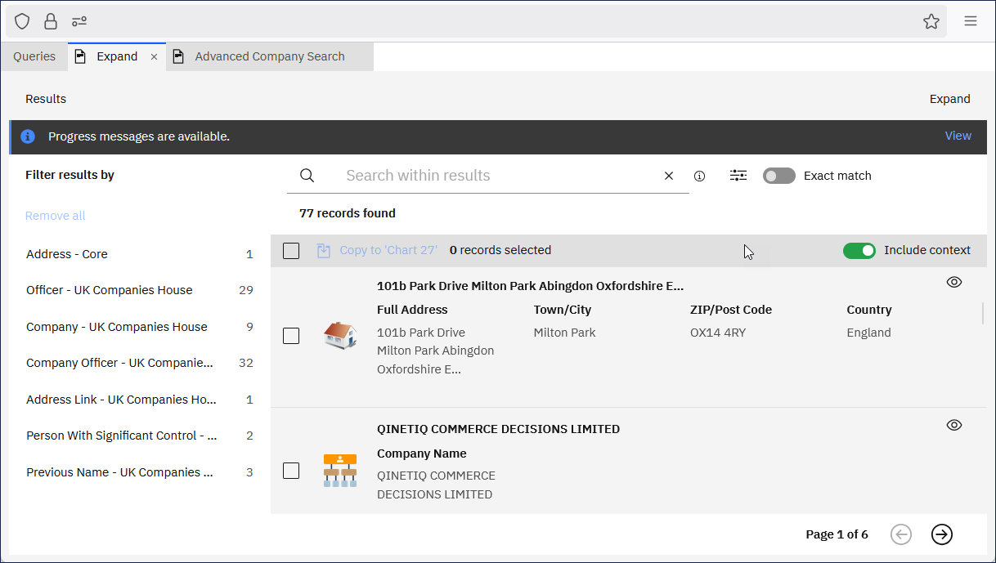The height and width of the screenshot is (563, 996).
Task: Preview QINETIQ COMMERCE DECISIONS with eye icon
Action: coord(954,425)
